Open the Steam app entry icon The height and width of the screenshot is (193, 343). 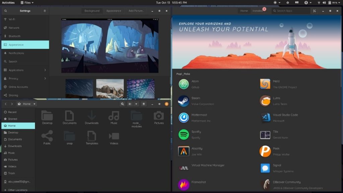pos(184,101)
